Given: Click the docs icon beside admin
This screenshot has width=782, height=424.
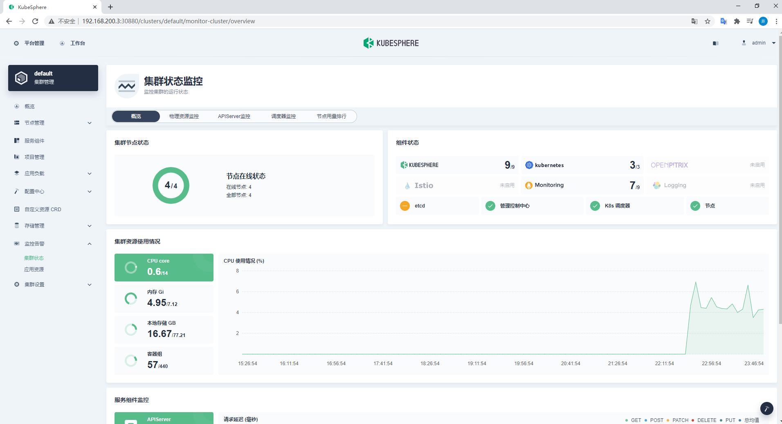Looking at the screenshot, I should 715,43.
